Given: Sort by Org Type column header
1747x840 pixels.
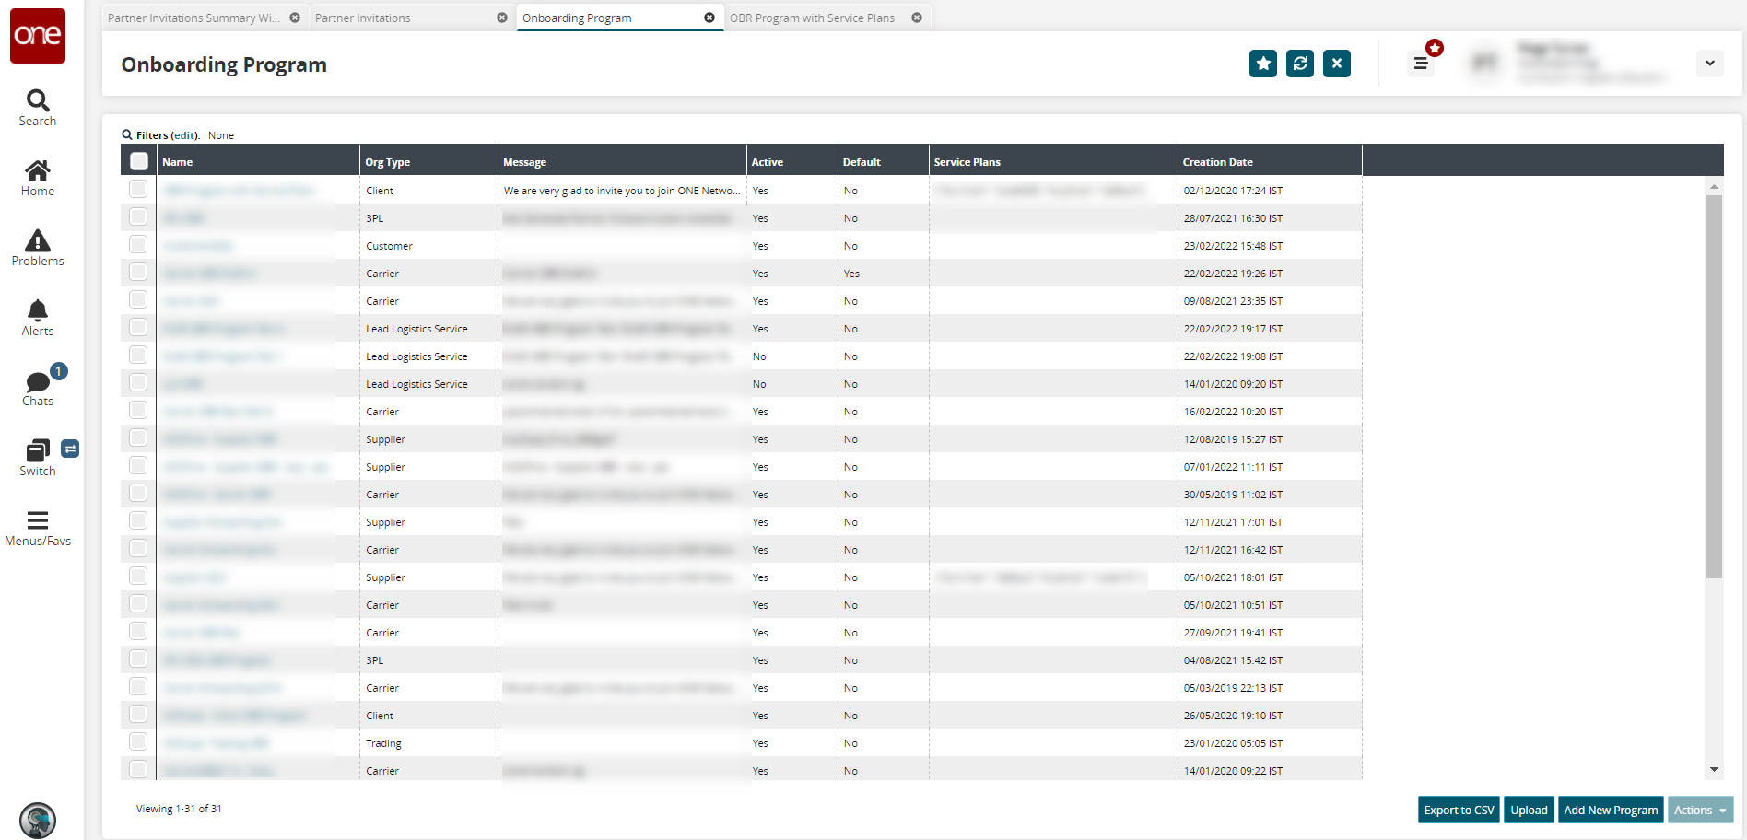Looking at the screenshot, I should tap(428, 161).
